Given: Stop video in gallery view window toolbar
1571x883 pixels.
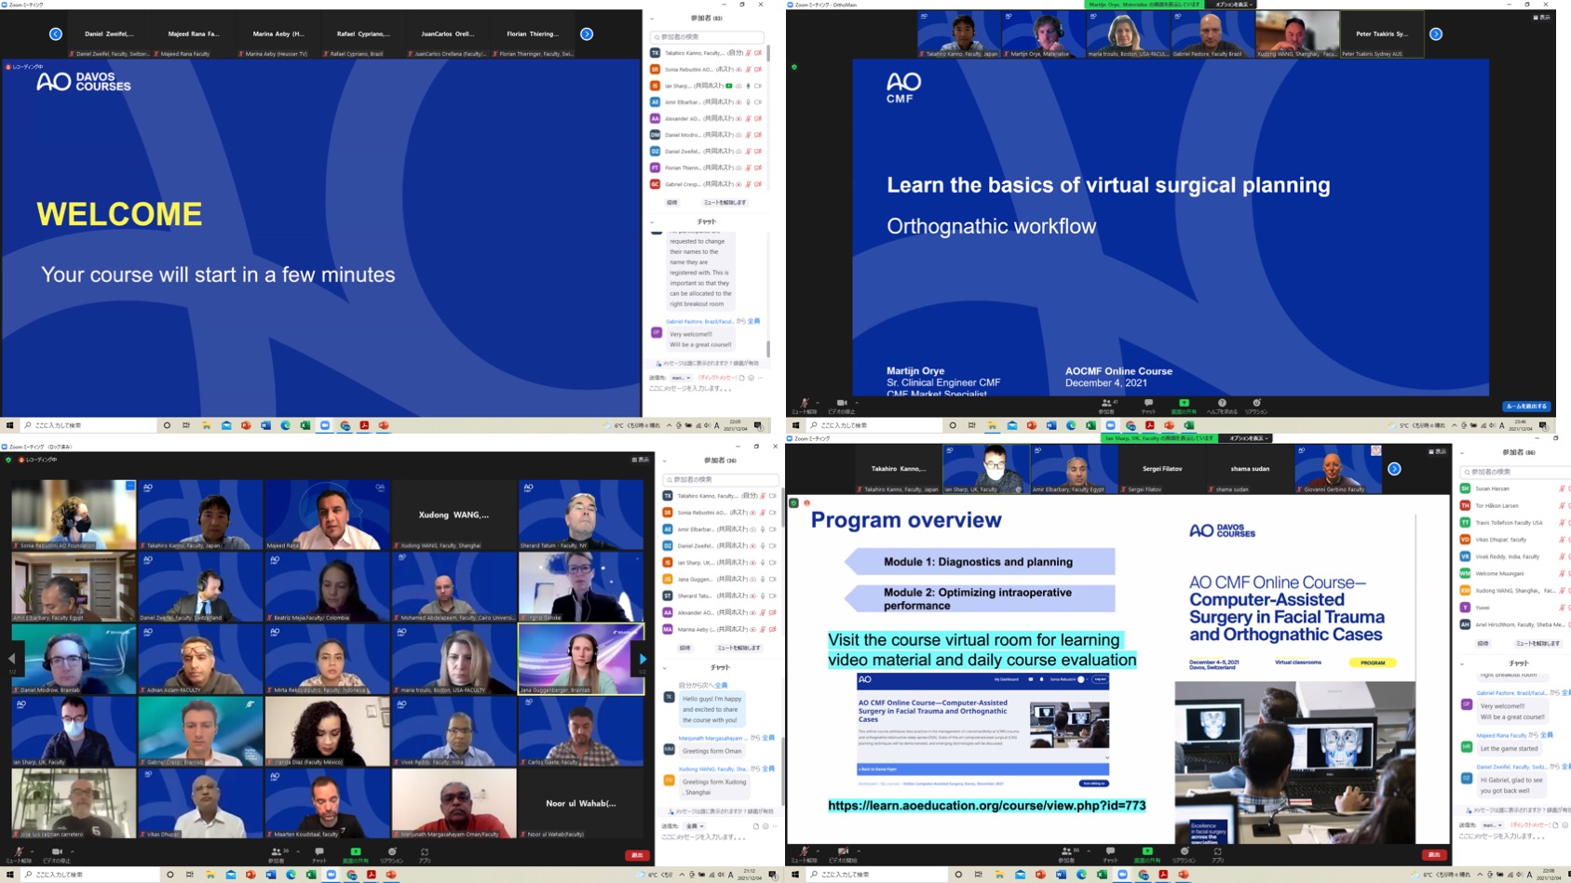Looking at the screenshot, I should (x=57, y=854).
